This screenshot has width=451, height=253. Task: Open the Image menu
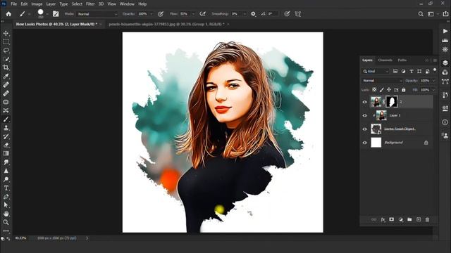tap(37, 4)
